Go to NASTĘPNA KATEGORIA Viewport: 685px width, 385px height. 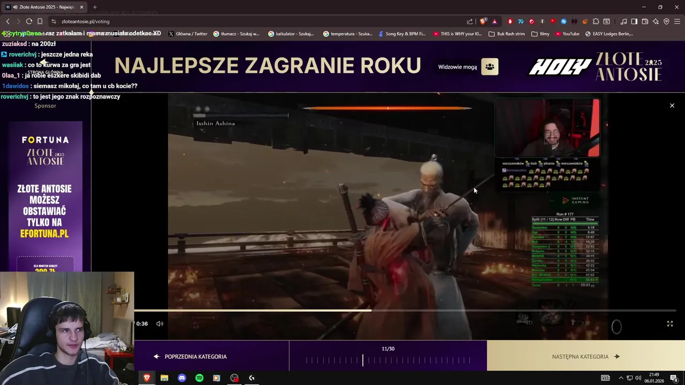point(586,357)
